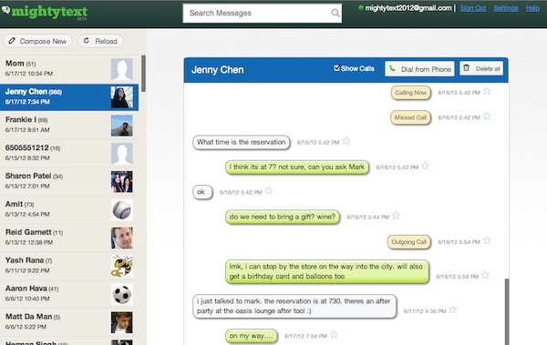Open the Settings link
Image resolution: width=547 pixels, height=345 pixels.
[506, 8]
